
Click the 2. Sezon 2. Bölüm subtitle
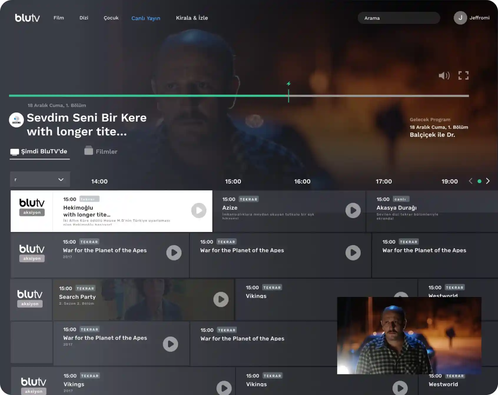pyautogui.click(x=77, y=303)
